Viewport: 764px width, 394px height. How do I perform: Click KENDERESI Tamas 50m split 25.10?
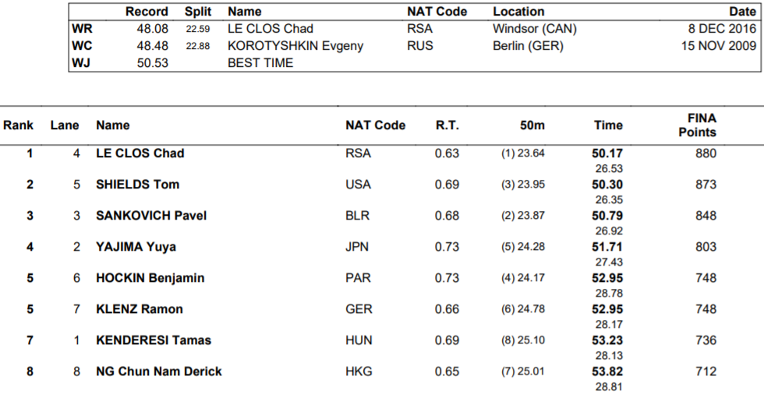point(523,340)
